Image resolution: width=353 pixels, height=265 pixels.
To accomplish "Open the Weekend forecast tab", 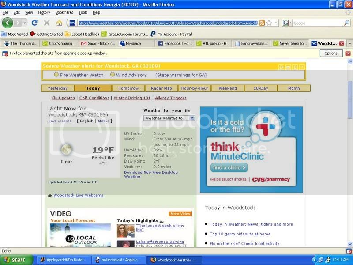I will tap(228, 88).
